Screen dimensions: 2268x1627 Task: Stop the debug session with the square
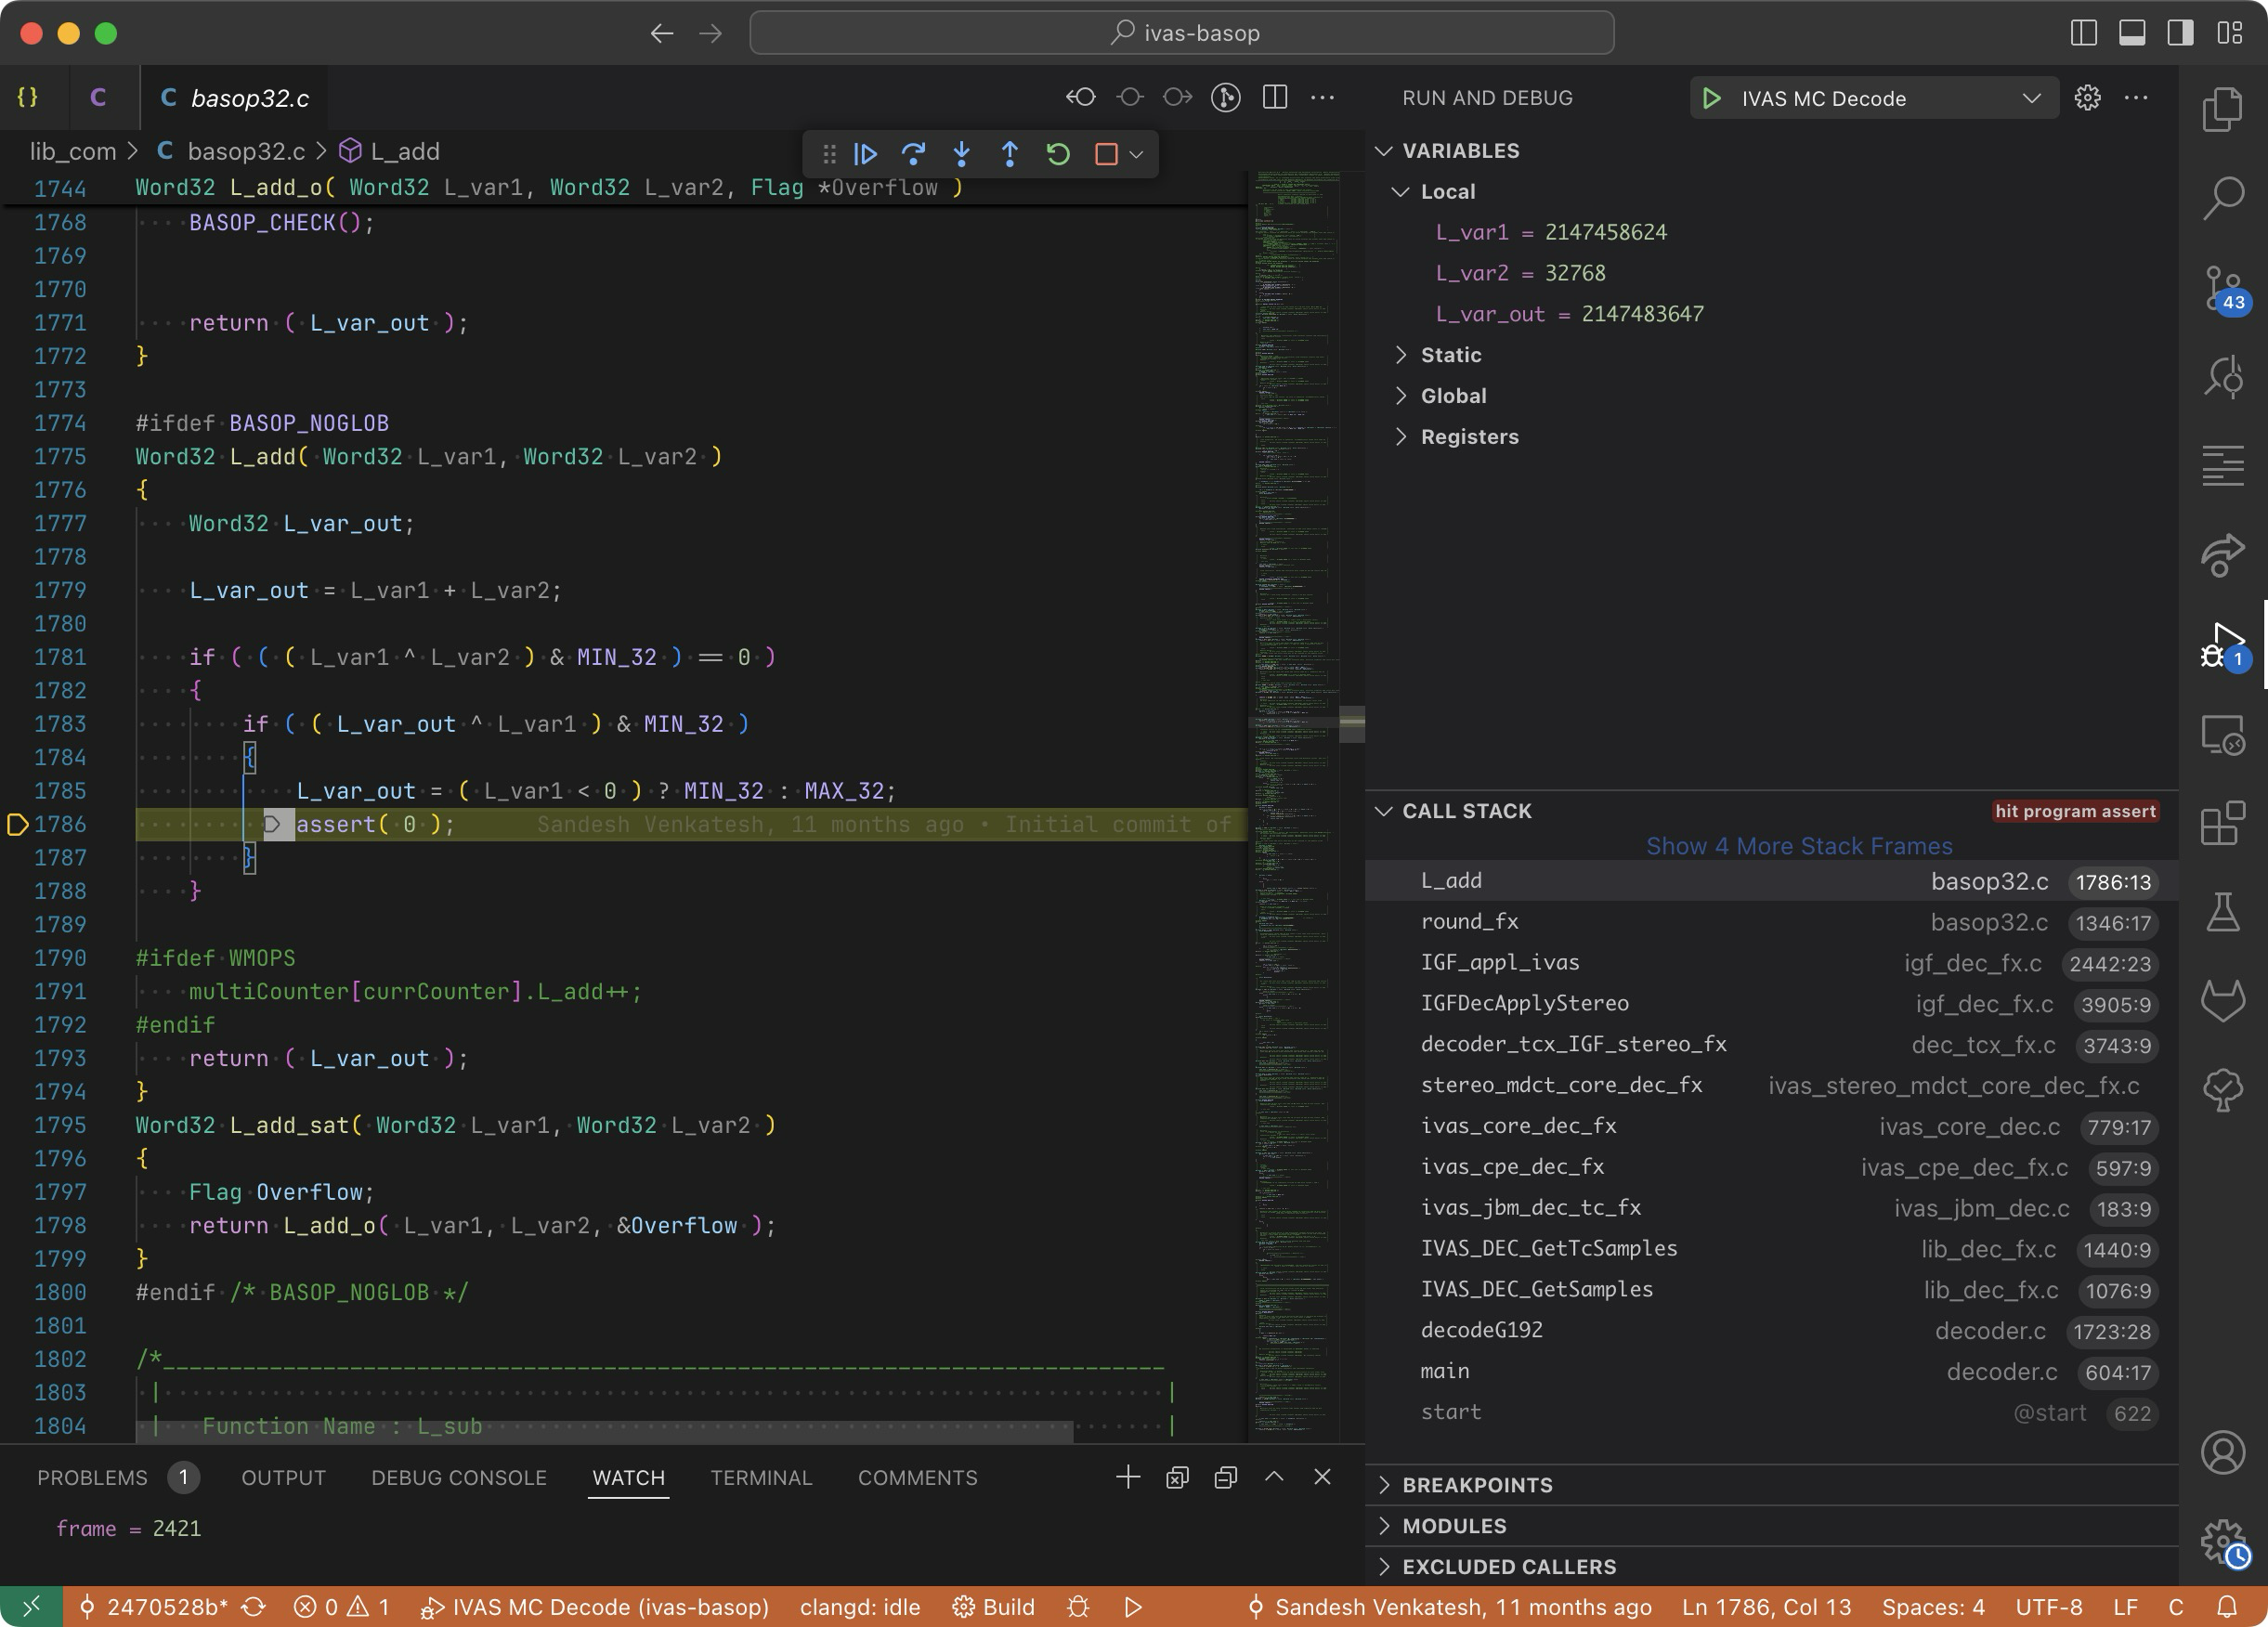point(1106,154)
